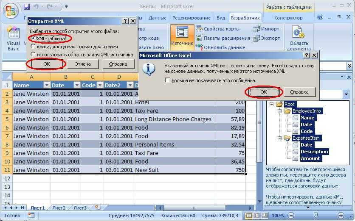Image resolution: width=355 pixels, height=221 pixels.
Task: Open the Date column filter dropdown
Action: coord(77,85)
